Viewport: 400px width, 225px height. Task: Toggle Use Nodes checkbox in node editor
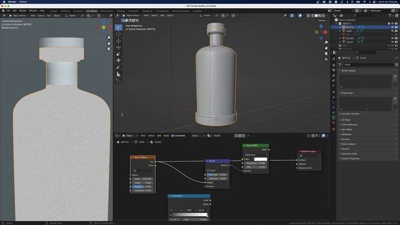pyautogui.click(x=172, y=136)
